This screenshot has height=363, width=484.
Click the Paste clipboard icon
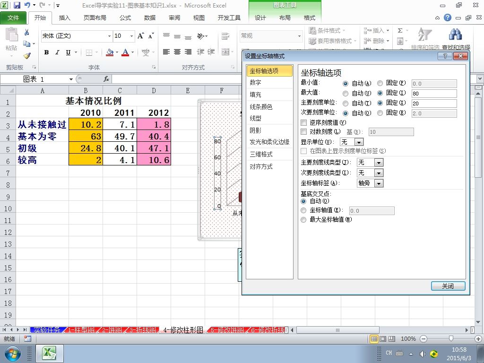point(11,35)
